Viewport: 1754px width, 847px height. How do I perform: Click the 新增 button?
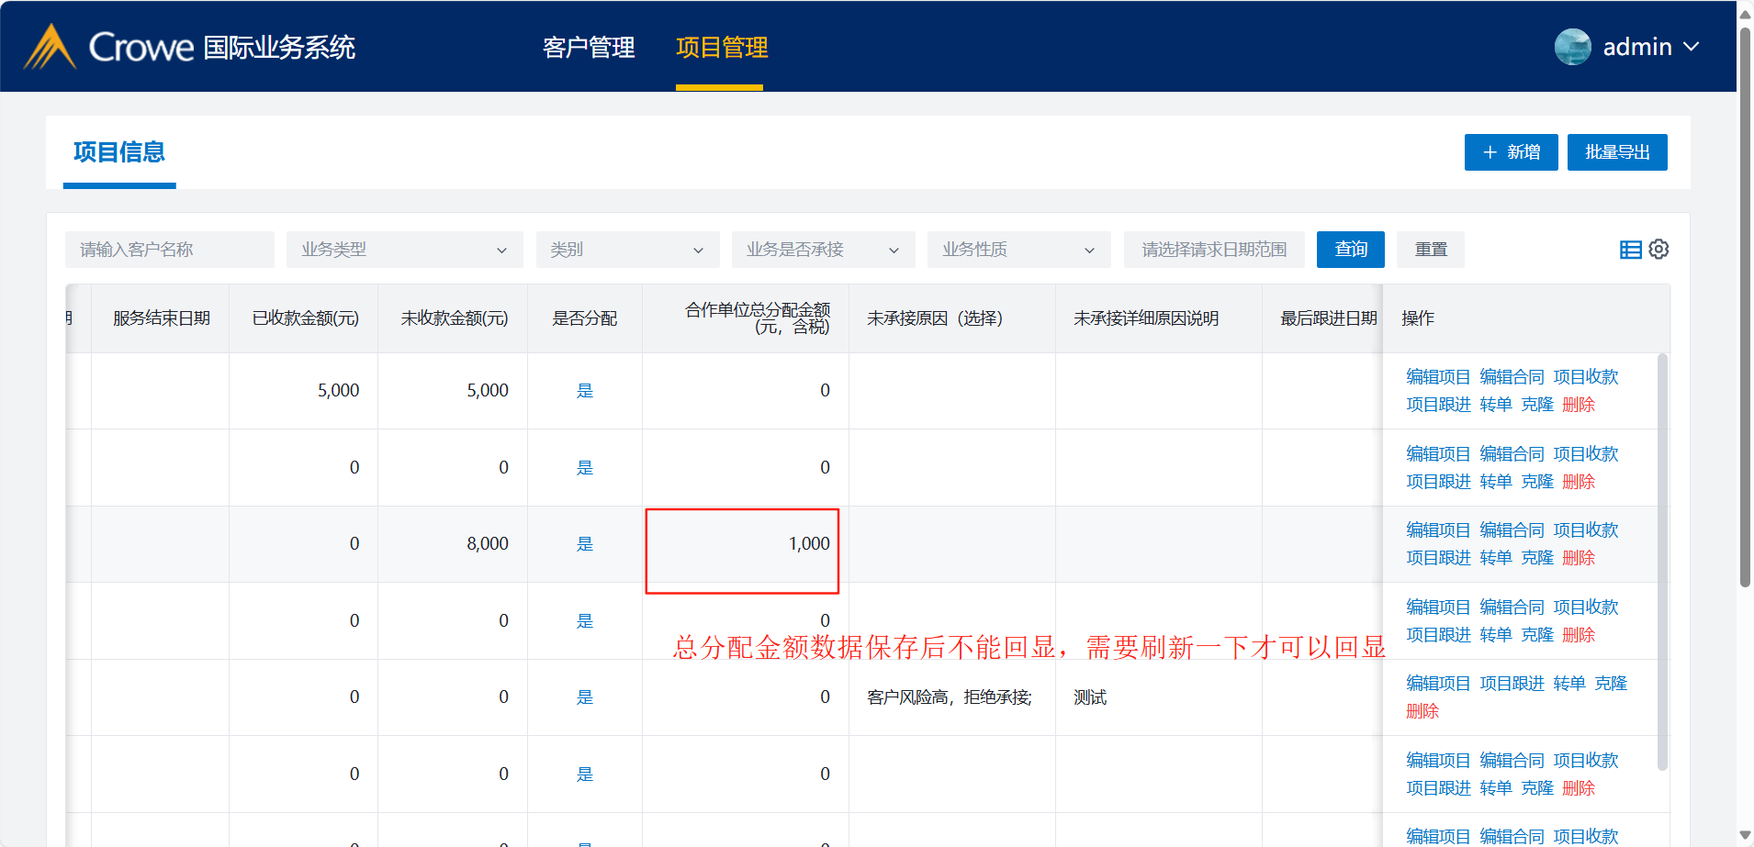[x=1511, y=152]
